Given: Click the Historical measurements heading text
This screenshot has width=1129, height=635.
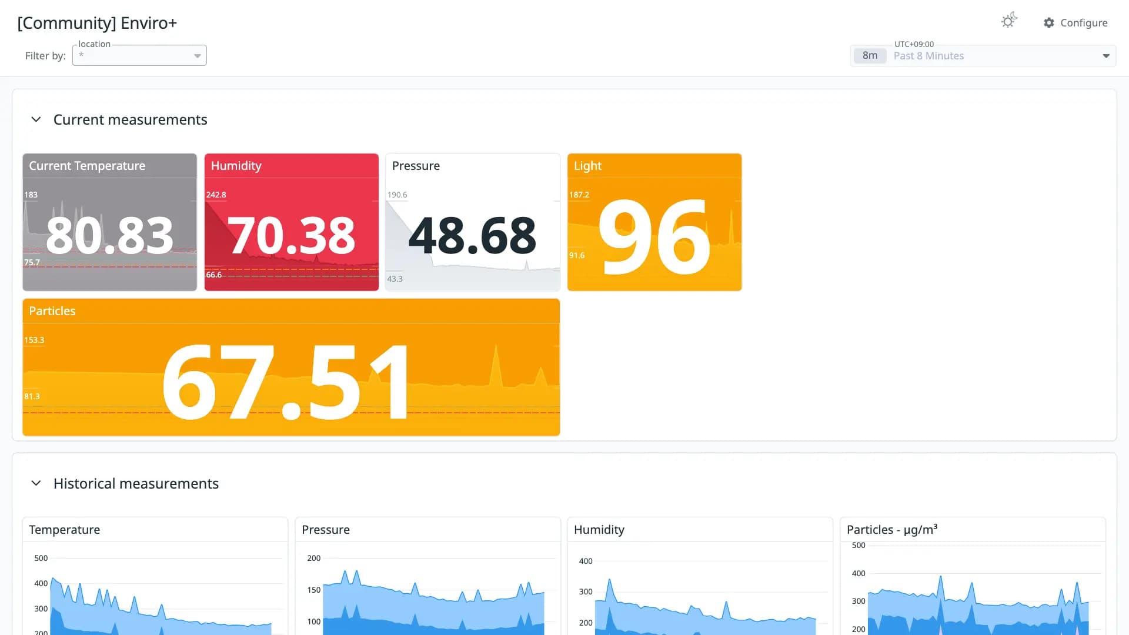Looking at the screenshot, I should [x=136, y=483].
